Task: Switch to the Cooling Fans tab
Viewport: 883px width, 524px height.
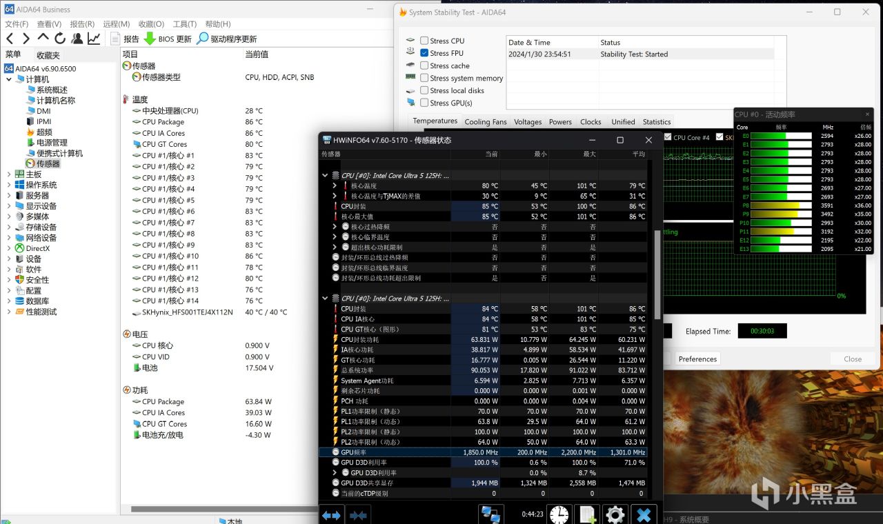Action: click(x=485, y=121)
